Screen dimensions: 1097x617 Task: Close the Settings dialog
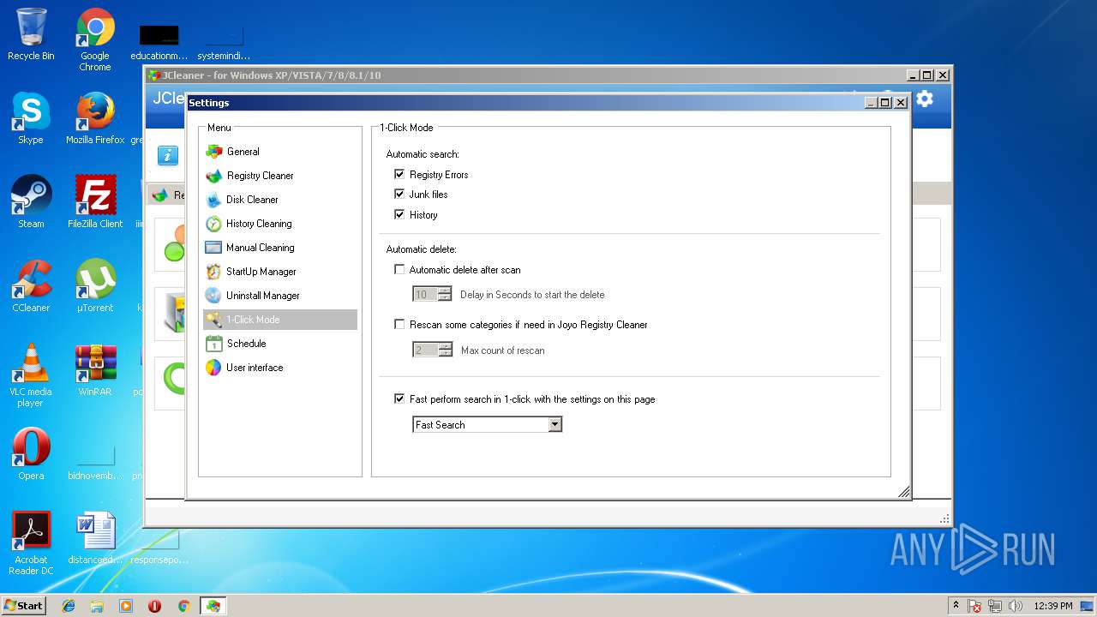(901, 103)
